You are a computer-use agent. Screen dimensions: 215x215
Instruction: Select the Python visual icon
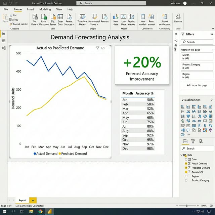[x=210, y=125]
